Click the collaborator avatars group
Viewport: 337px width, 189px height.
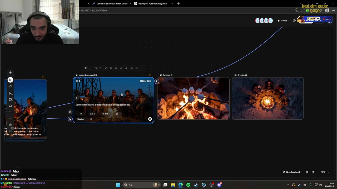264,21
